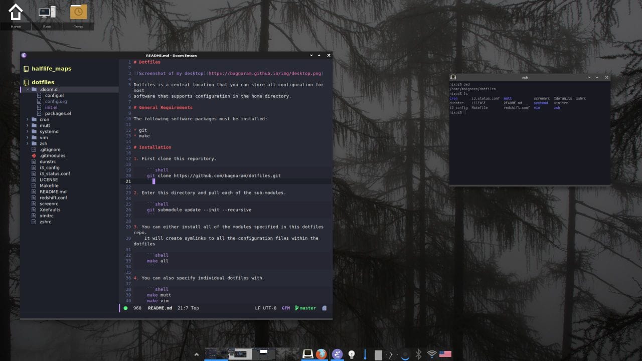
Task: Select the LICENSE file in the sidebar
Action: (48, 179)
